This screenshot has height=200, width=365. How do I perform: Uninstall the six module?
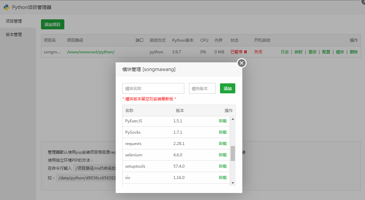tap(223, 177)
